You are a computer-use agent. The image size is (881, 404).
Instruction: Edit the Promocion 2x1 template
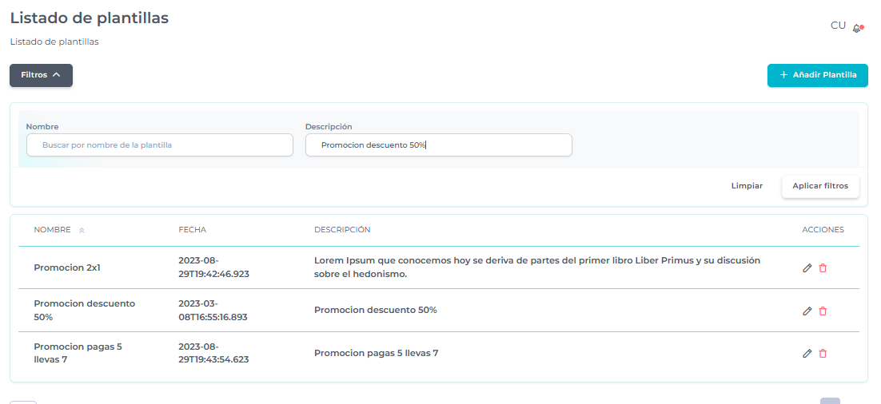pyautogui.click(x=807, y=268)
